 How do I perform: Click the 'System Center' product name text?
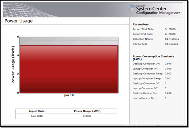pos(152,9)
